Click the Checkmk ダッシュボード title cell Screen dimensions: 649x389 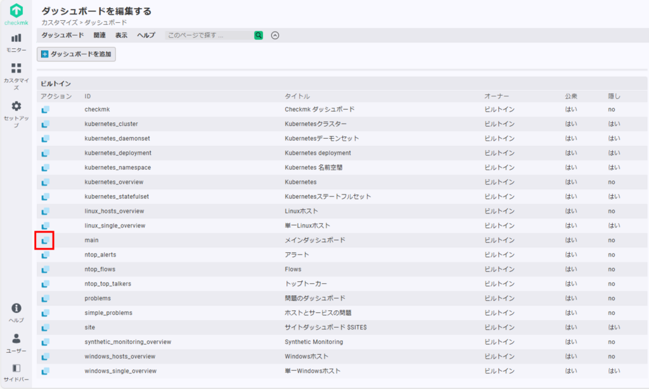pos(319,110)
